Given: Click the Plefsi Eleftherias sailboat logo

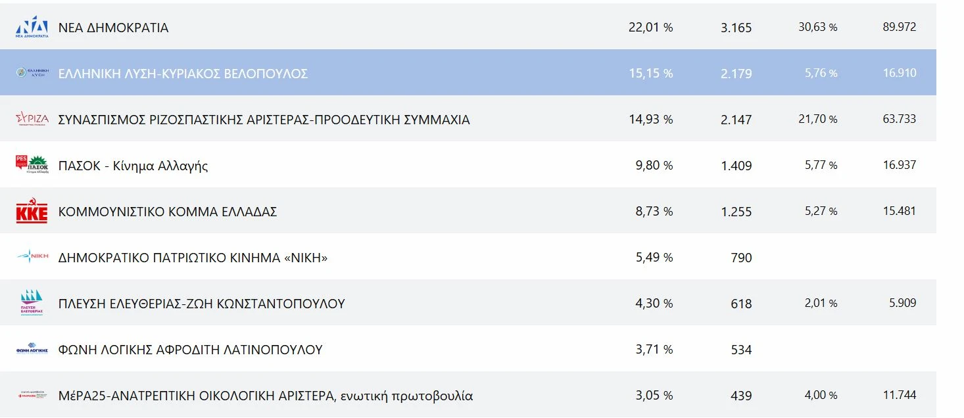Looking at the screenshot, I should 32,303.
